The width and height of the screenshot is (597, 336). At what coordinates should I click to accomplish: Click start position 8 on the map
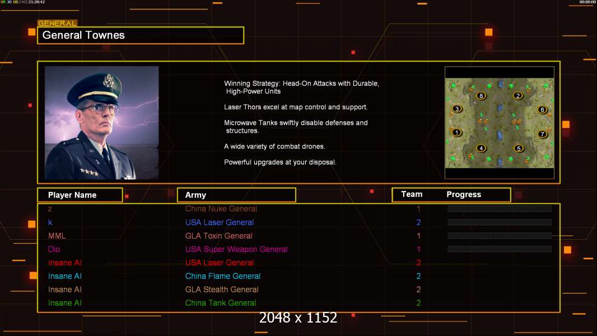click(481, 96)
